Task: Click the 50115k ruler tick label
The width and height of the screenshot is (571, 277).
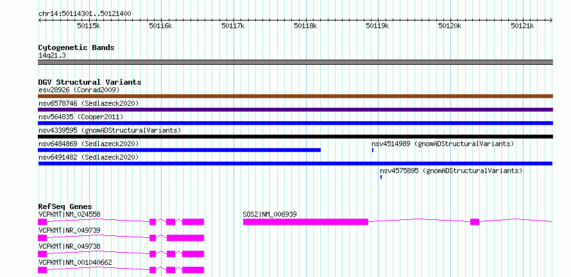Action: (89, 26)
